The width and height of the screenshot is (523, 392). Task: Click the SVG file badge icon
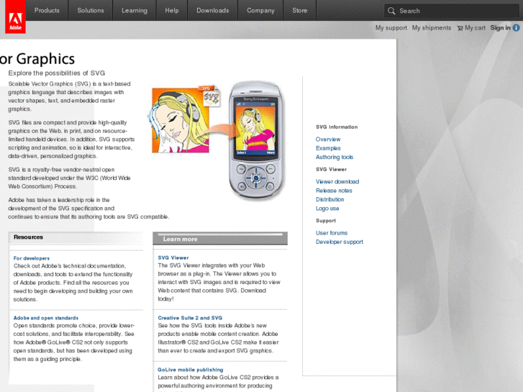click(x=211, y=96)
